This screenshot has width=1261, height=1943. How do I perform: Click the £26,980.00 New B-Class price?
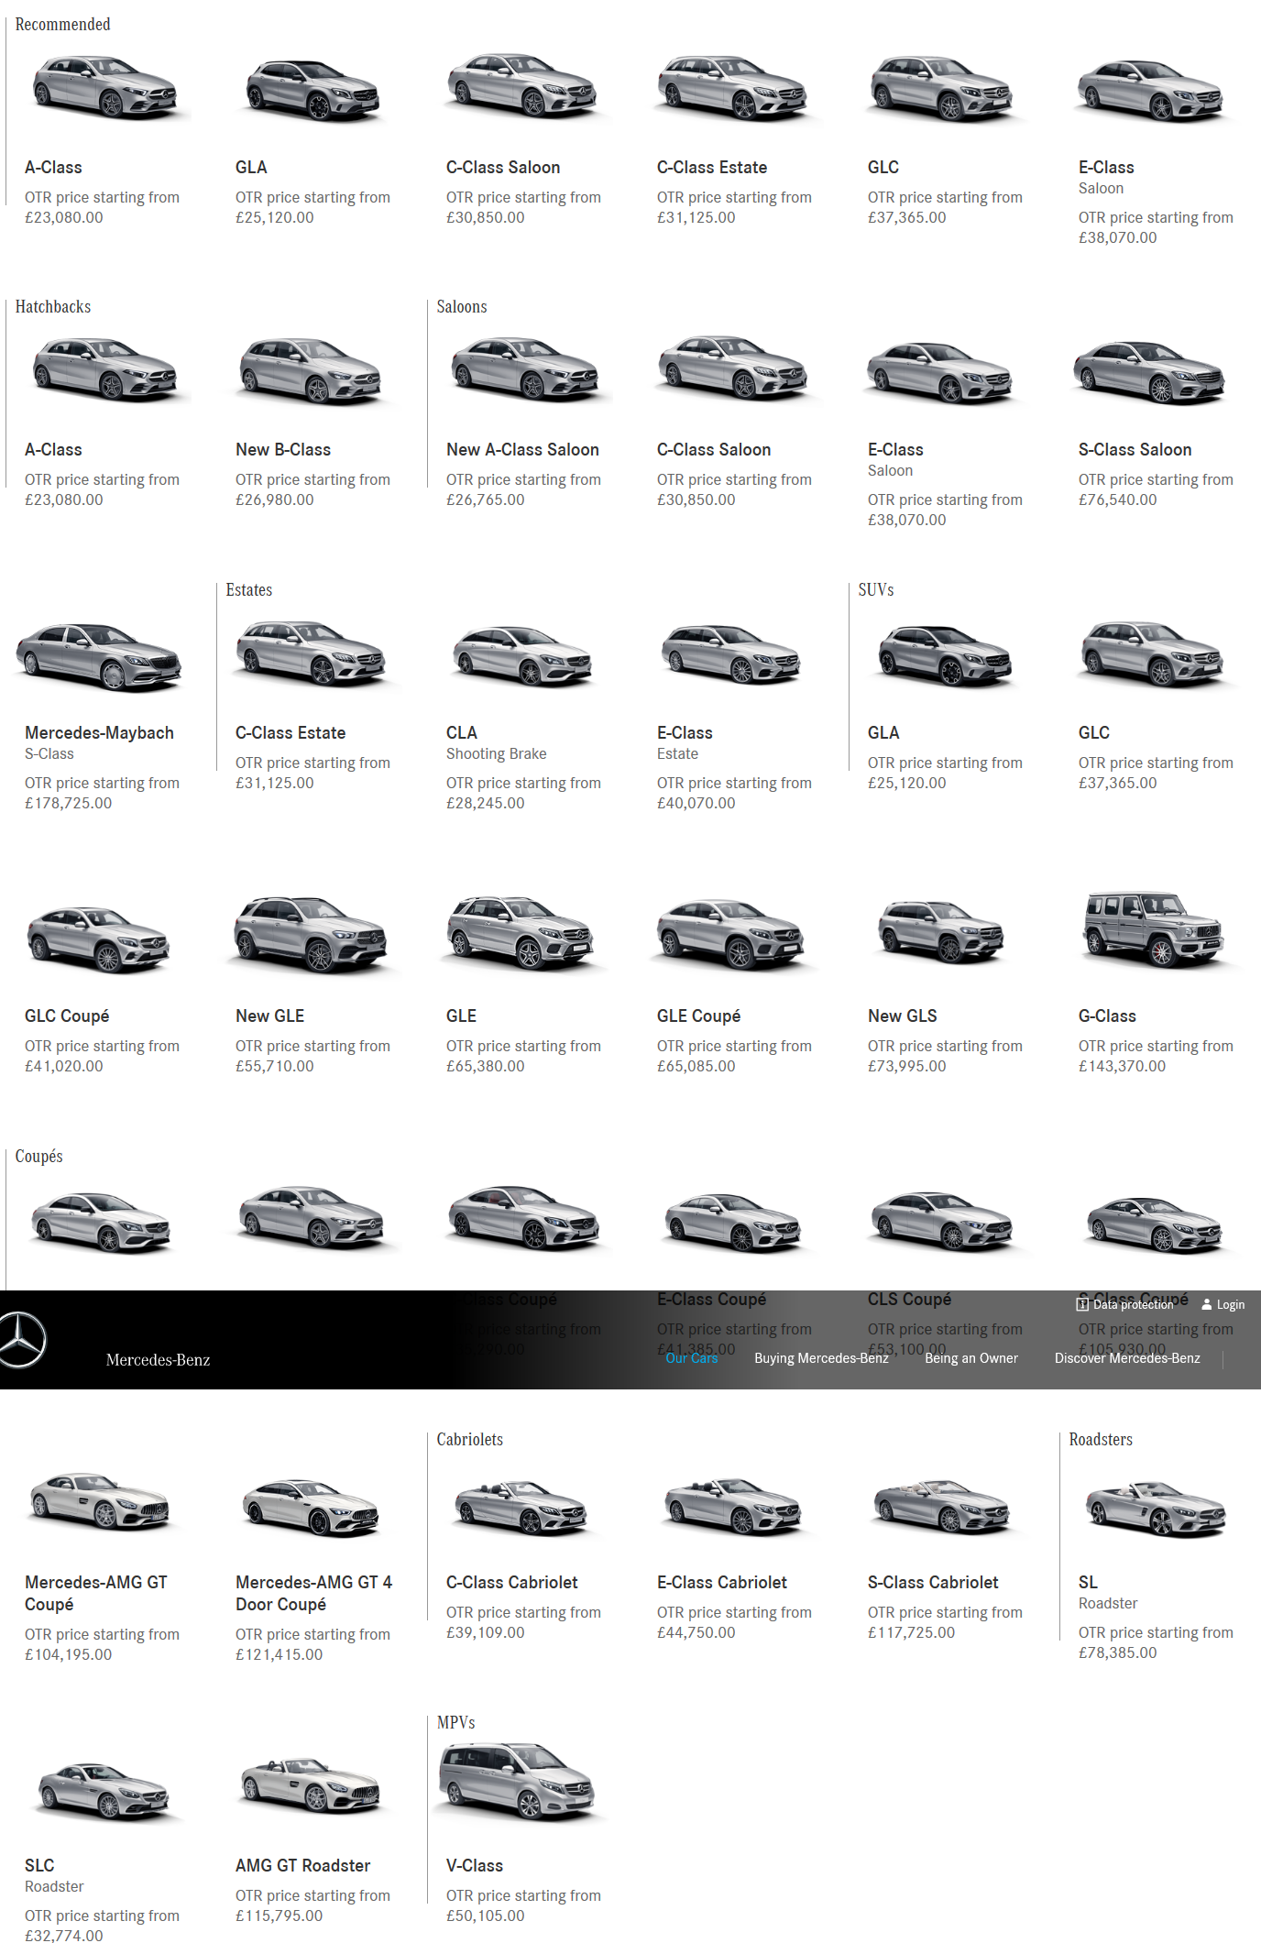(x=274, y=500)
